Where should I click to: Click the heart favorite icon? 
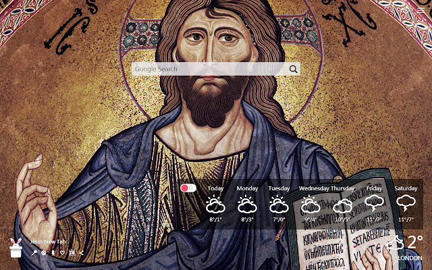tap(63, 252)
